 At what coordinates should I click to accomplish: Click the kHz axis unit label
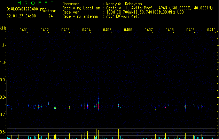click(3, 28)
